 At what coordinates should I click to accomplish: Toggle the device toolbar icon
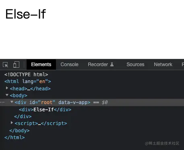(x=16, y=65)
